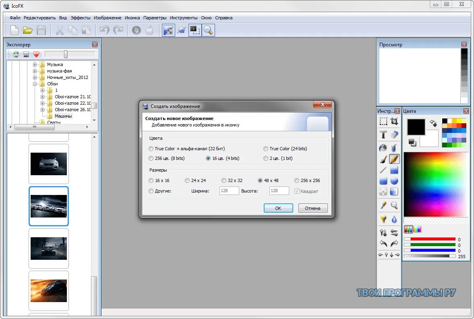The image size is (474, 319).
Task: Expand the музыка-фая folder
Action: (35, 71)
